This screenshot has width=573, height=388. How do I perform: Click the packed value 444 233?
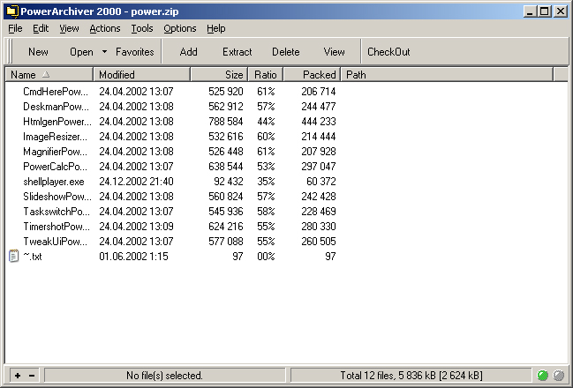[x=319, y=121]
